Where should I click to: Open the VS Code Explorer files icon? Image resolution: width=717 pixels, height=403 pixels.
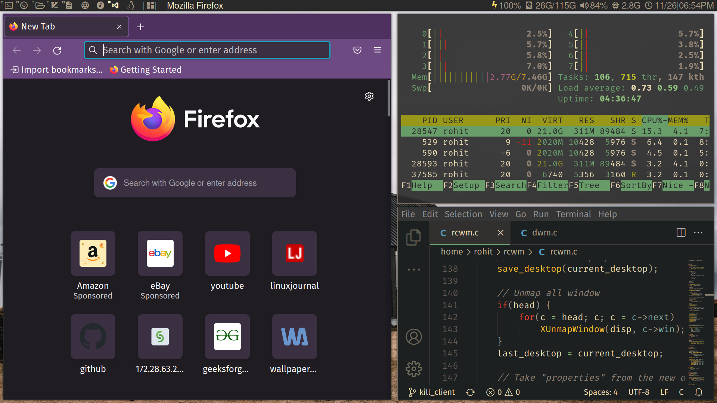pos(413,237)
